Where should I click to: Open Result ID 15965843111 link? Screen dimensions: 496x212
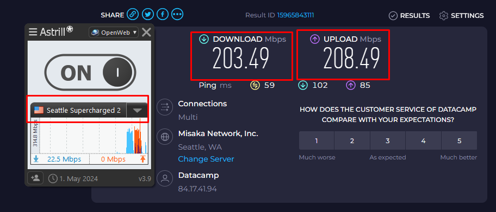295,15
